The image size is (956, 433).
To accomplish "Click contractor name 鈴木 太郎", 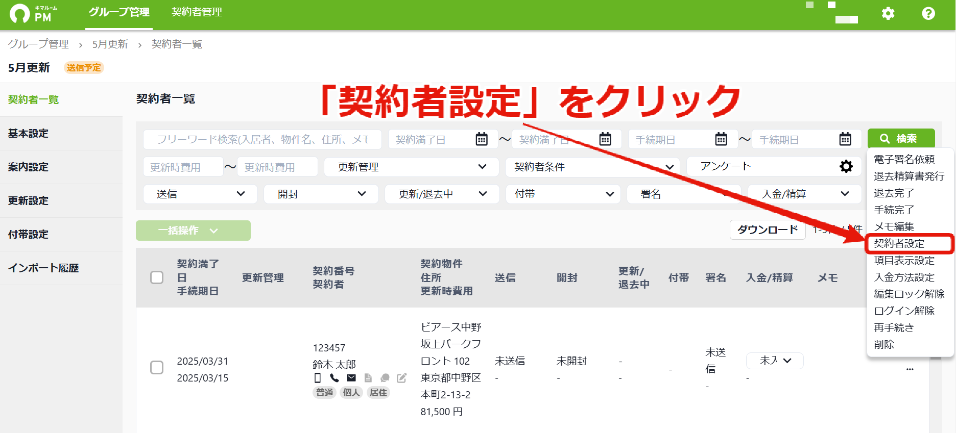I will pyautogui.click(x=334, y=364).
